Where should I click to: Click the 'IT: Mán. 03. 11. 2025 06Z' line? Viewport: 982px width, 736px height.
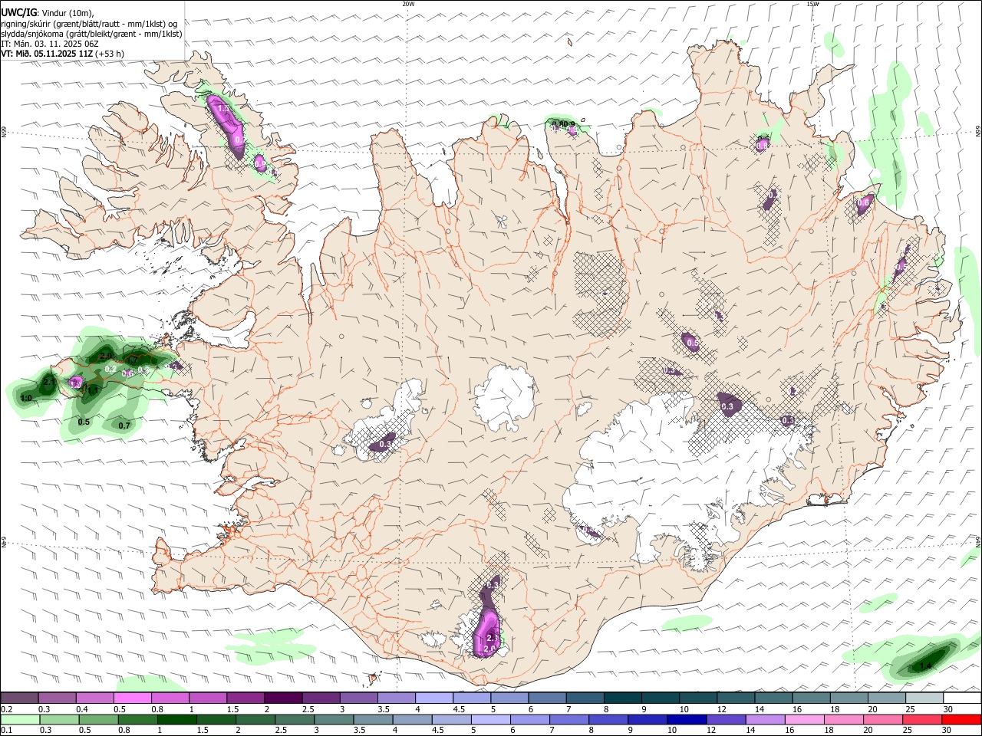[50, 44]
